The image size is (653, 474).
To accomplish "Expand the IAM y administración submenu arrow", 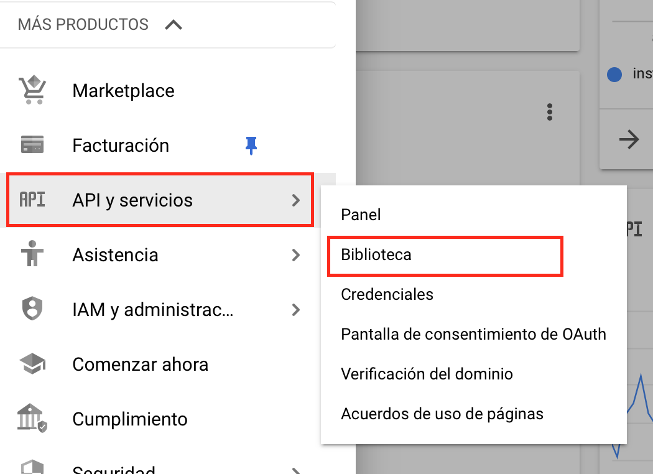I will pos(295,310).
